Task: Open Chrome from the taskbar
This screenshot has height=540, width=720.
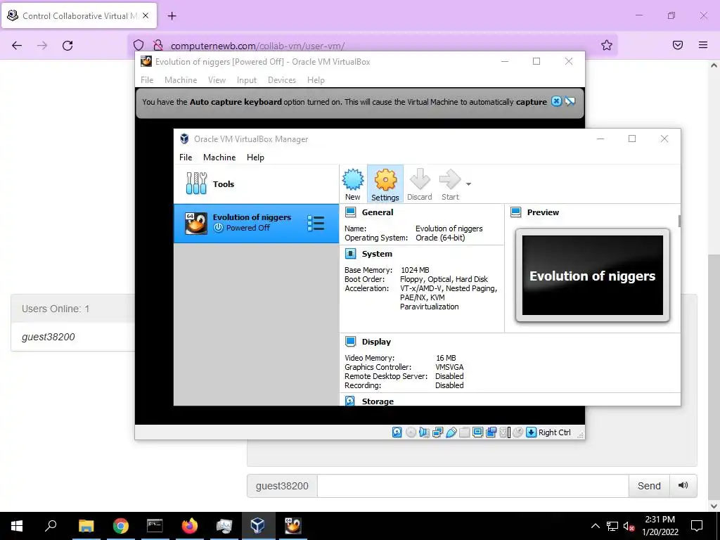Action: point(120,526)
